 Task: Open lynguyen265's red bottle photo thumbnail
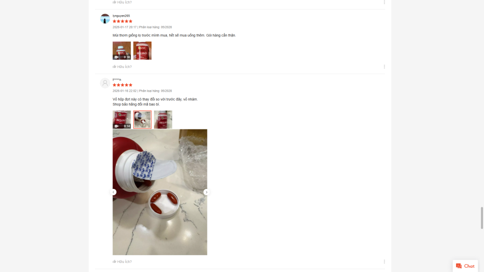pos(142,51)
